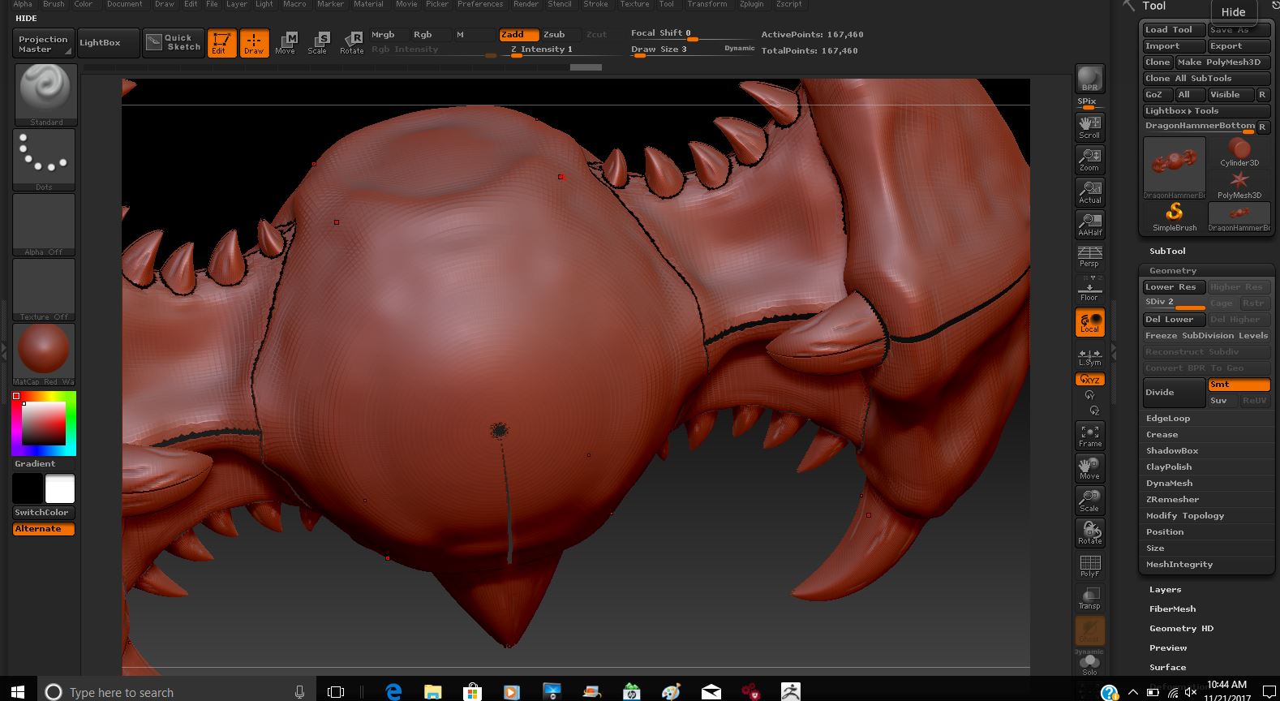This screenshot has width=1280, height=701.
Task: Toggle L.Sym local symmetry
Action: (x=1089, y=356)
